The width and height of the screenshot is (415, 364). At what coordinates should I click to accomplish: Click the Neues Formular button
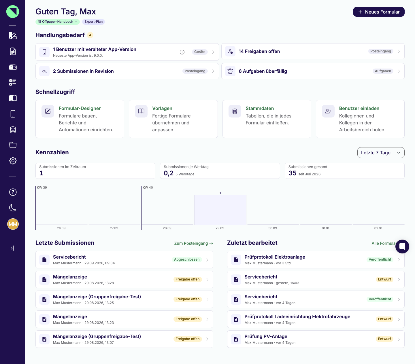(x=379, y=12)
